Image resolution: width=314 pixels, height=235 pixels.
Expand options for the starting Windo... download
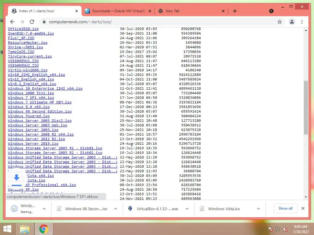(x=44, y=209)
